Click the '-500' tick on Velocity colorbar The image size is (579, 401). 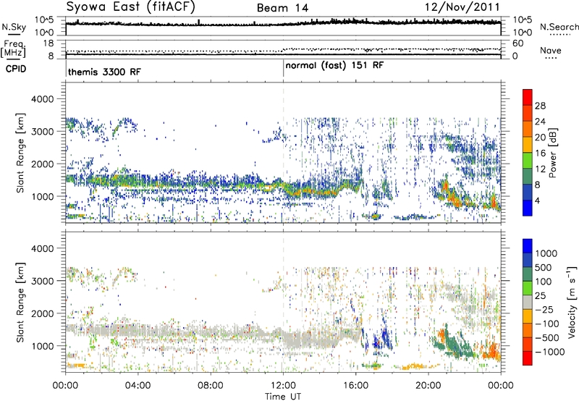tap(547, 338)
